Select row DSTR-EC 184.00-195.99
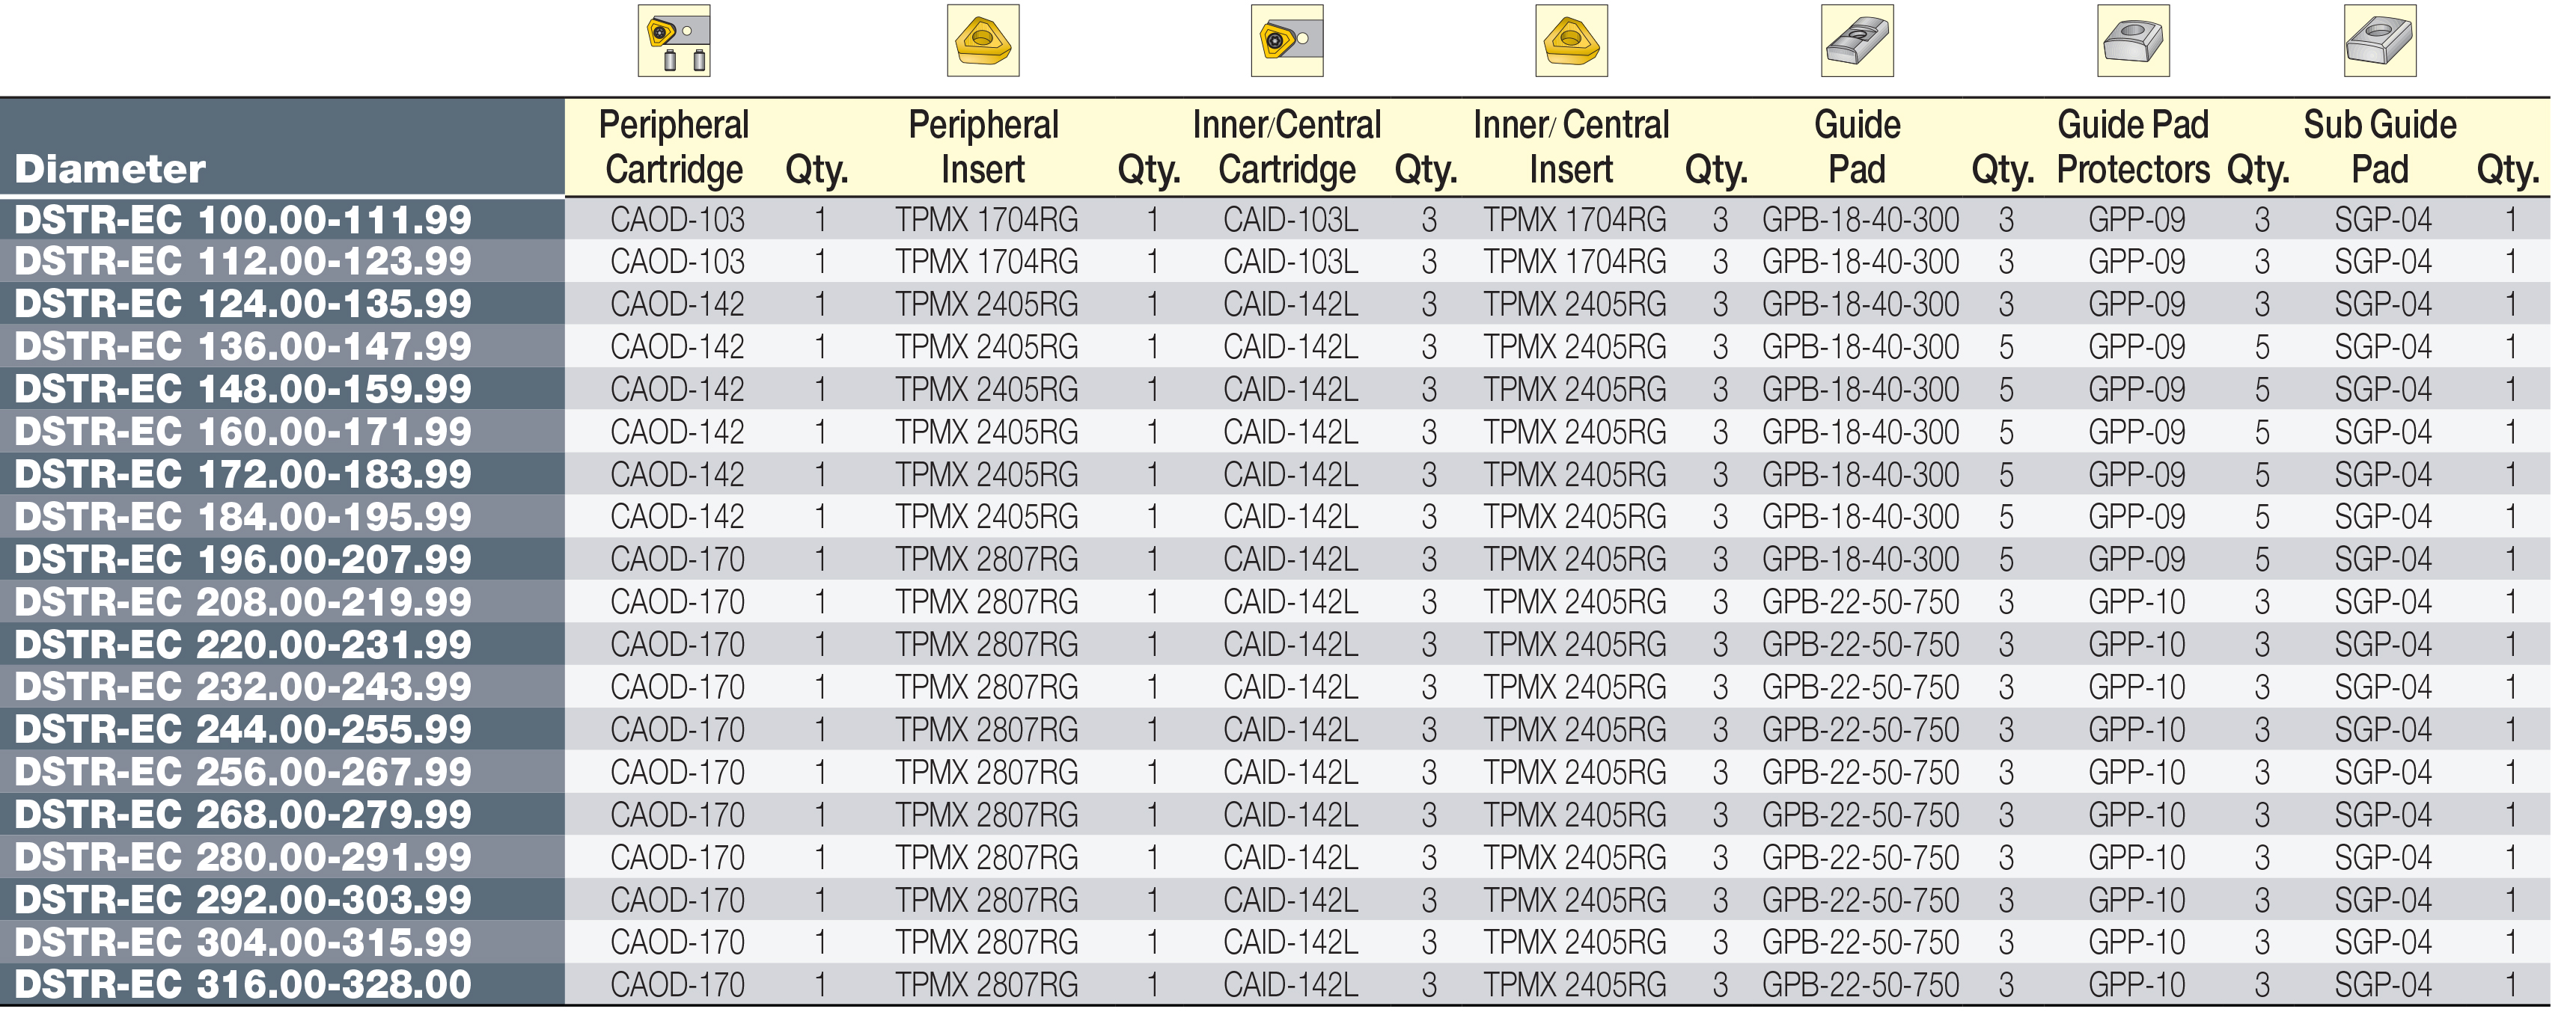Screen dimensions: 2576x1021 (x=1275, y=517)
